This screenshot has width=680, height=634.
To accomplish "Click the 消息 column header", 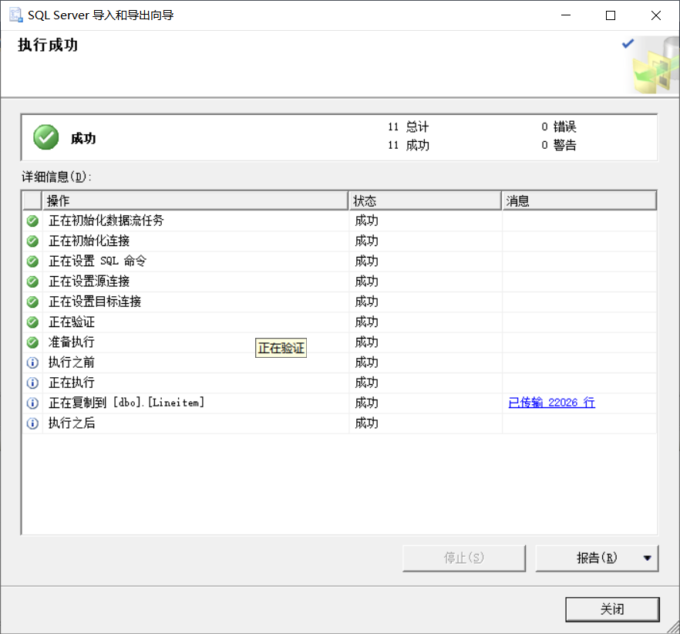I will pos(579,201).
